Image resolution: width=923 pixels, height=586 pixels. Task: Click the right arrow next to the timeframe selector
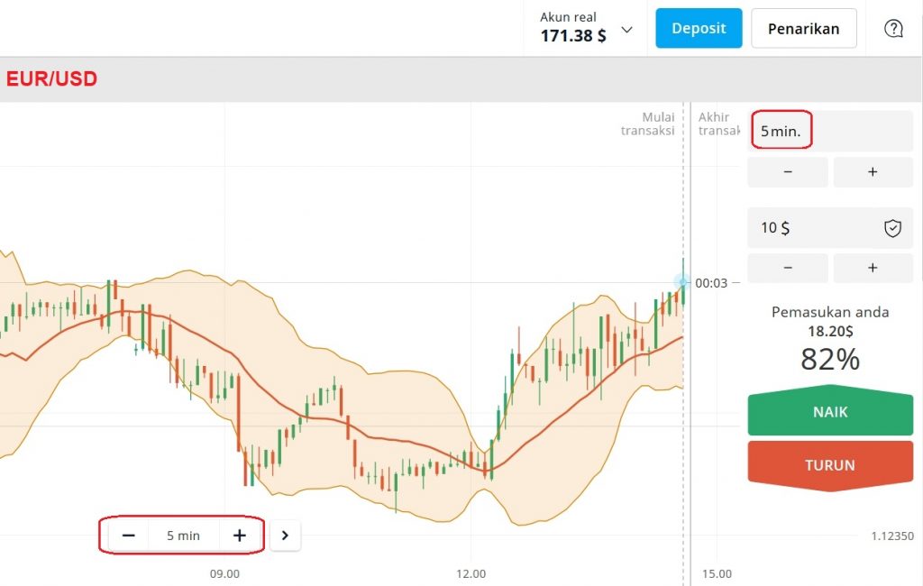tap(285, 535)
